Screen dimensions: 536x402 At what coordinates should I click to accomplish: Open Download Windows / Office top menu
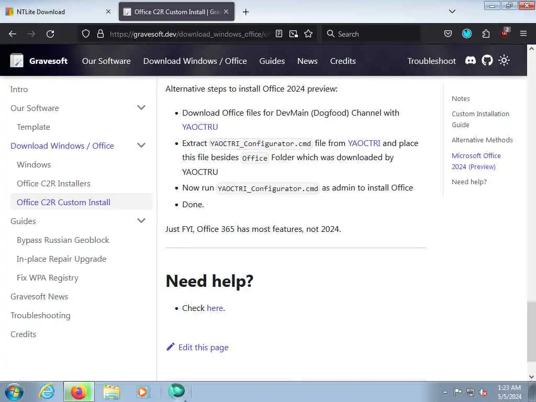[195, 61]
